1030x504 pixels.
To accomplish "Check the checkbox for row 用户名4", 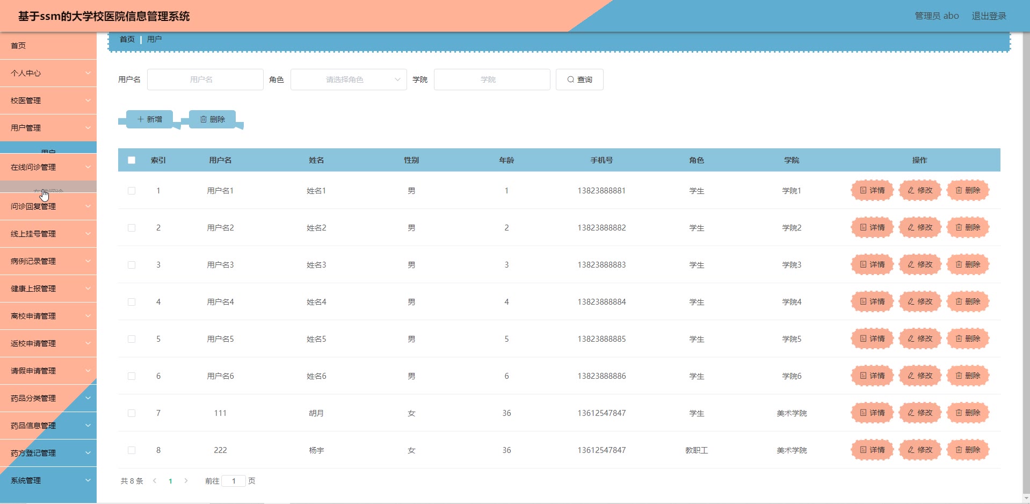I will click(132, 302).
